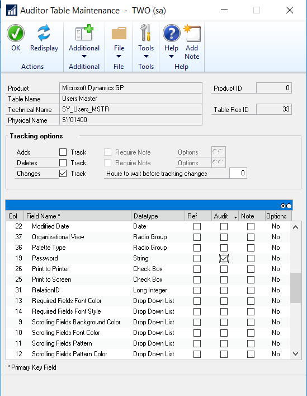
Task: Click the Col column header
Action: pos(15,216)
